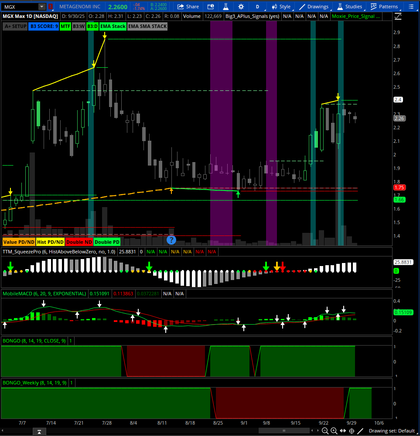Expand the MGX symbol dropdown arrow
Viewport: 420px width, 436px height.
41,7
